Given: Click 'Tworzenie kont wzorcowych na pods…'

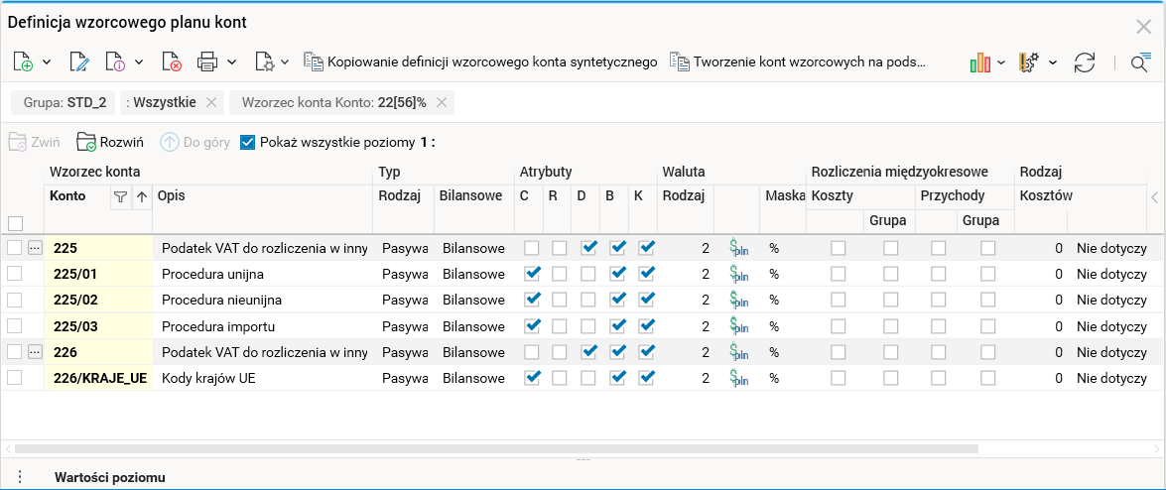Looking at the screenshot, I should 798,61.
